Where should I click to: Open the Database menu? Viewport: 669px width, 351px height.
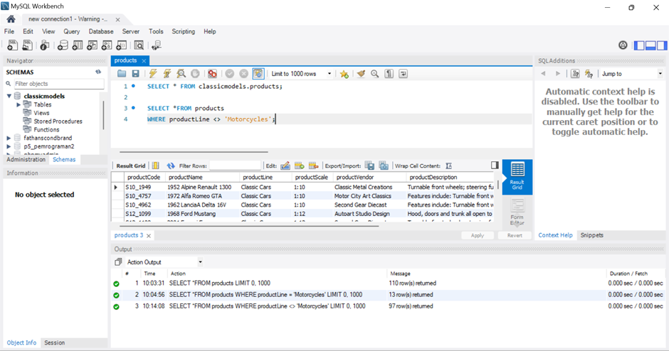click(101, 31)
